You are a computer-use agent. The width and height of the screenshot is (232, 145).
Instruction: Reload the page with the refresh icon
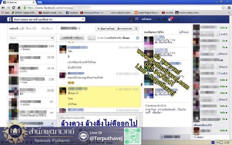point(14,8)
